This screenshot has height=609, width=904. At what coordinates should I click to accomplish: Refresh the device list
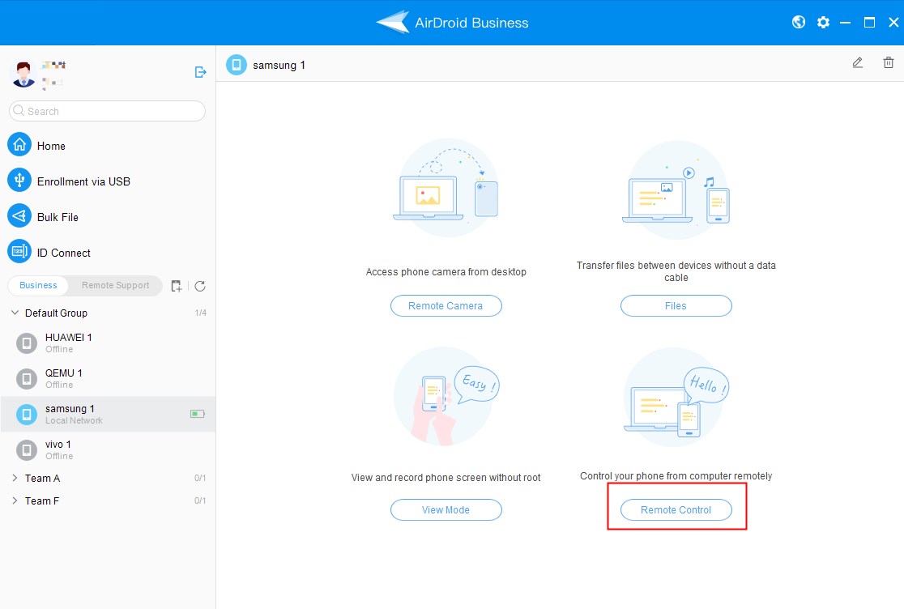pyautogui.click(x=200, y=286)
